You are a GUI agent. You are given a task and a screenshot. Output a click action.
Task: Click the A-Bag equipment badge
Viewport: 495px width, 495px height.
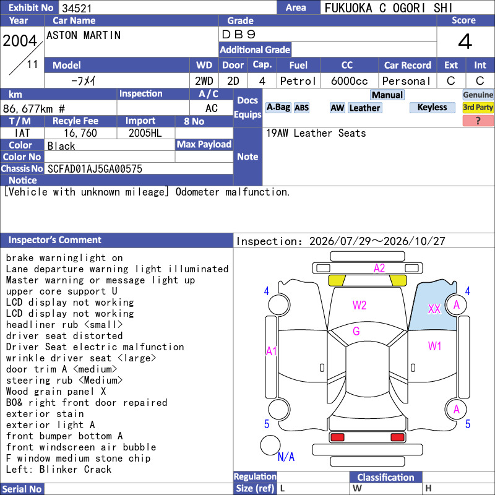pyautogui.click(x=278, y=108)
